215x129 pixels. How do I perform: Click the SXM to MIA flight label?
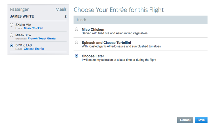point(23,25)
